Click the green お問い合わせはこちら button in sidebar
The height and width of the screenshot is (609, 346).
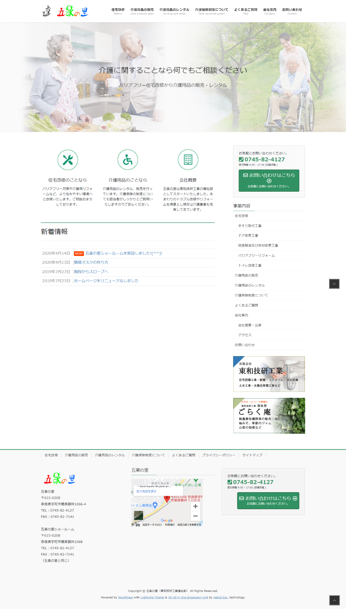269,180
